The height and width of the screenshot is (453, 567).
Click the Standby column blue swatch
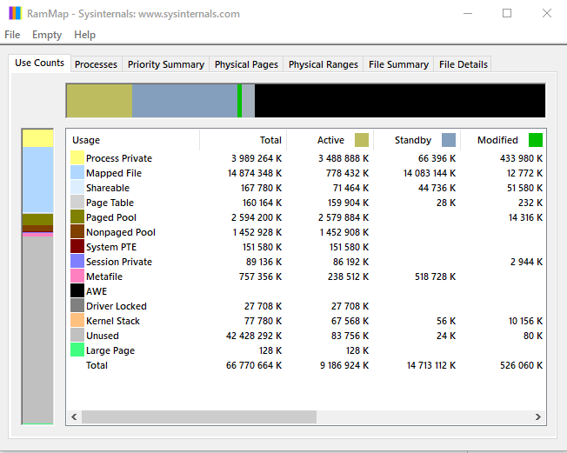[449, 140]
